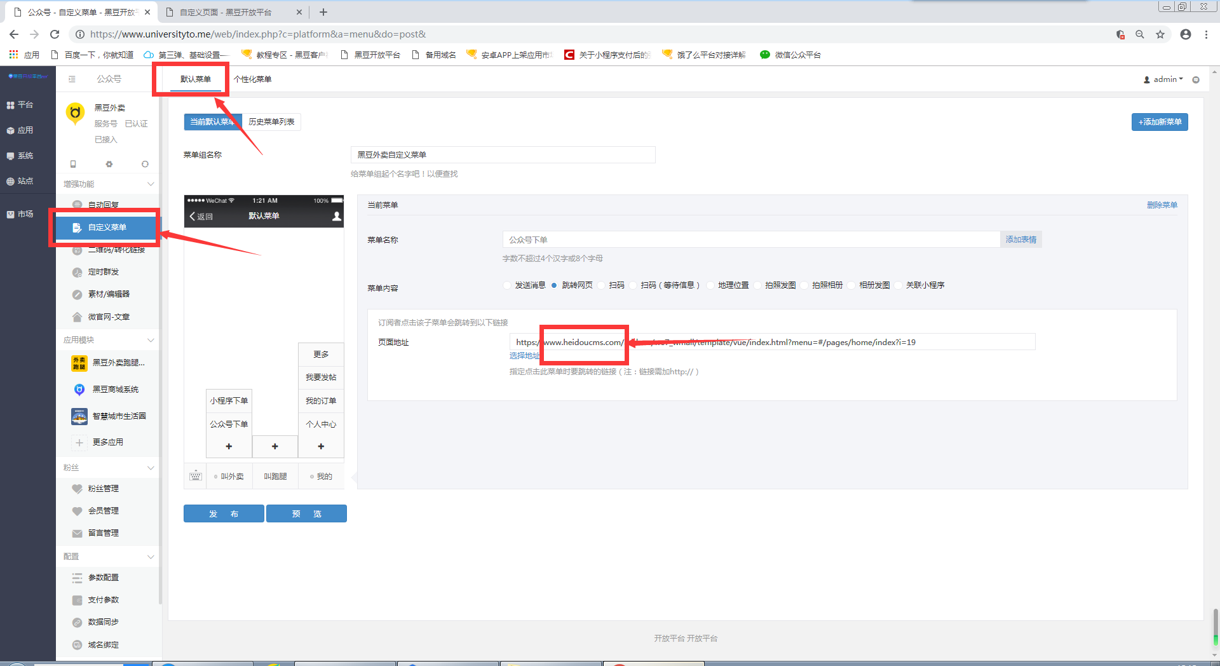Toggle sidebar collapse icon beside 公众号

(x=72, y=79)
